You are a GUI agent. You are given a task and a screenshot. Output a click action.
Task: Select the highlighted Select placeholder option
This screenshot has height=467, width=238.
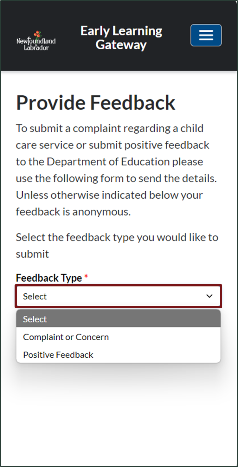[x=34, y=319]
